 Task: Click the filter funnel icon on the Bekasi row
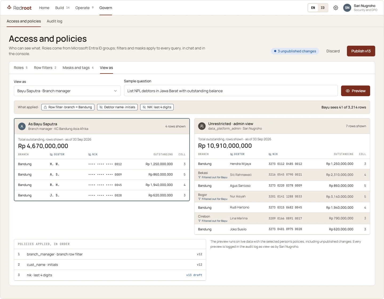tap(199, 177)
